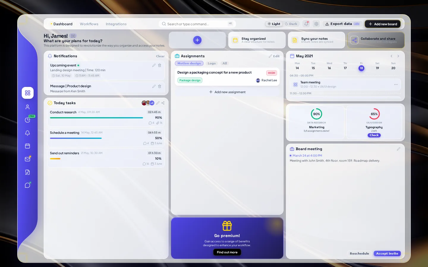This screenshot has height=267, width=428.
Task: Accept the board meeting invite
Action: (x=387, y=254)
